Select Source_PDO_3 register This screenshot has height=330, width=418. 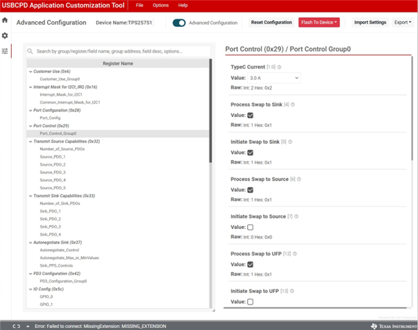52,172
